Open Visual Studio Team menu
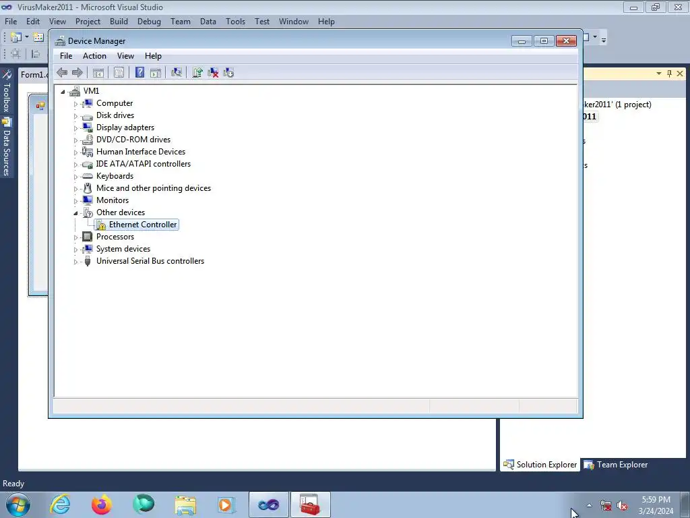 click(181, 22)
